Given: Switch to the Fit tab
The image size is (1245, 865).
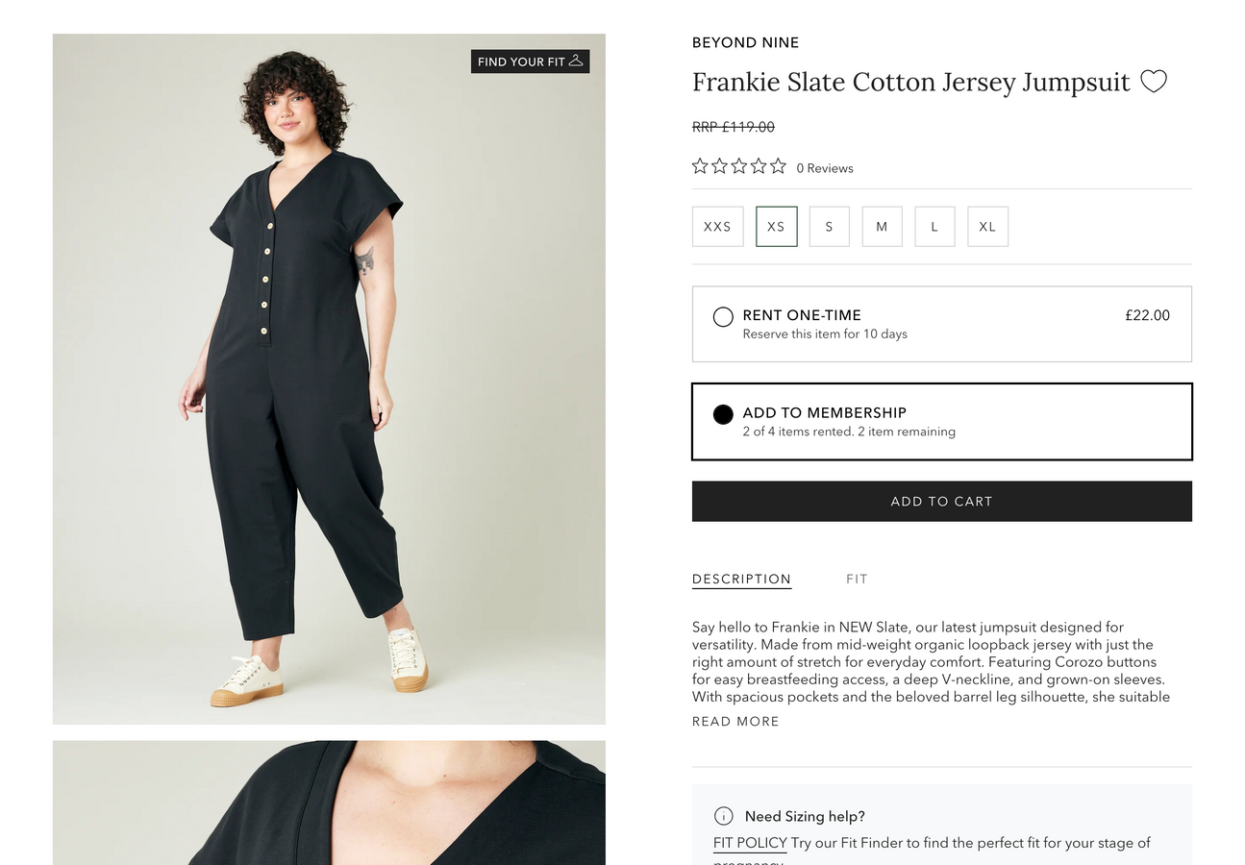Looking at the screenshot, I should 857,579.
